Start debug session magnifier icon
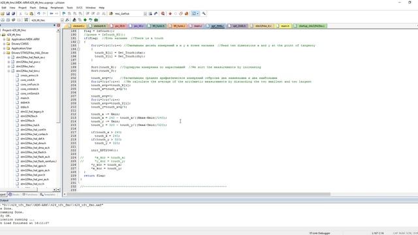This screenshot has height=235, width=418. (x=163, y=14)
